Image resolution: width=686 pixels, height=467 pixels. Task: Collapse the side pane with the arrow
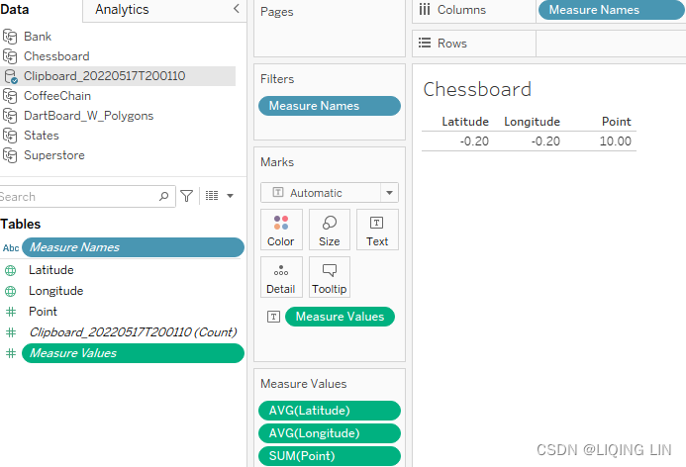[237, 8]
